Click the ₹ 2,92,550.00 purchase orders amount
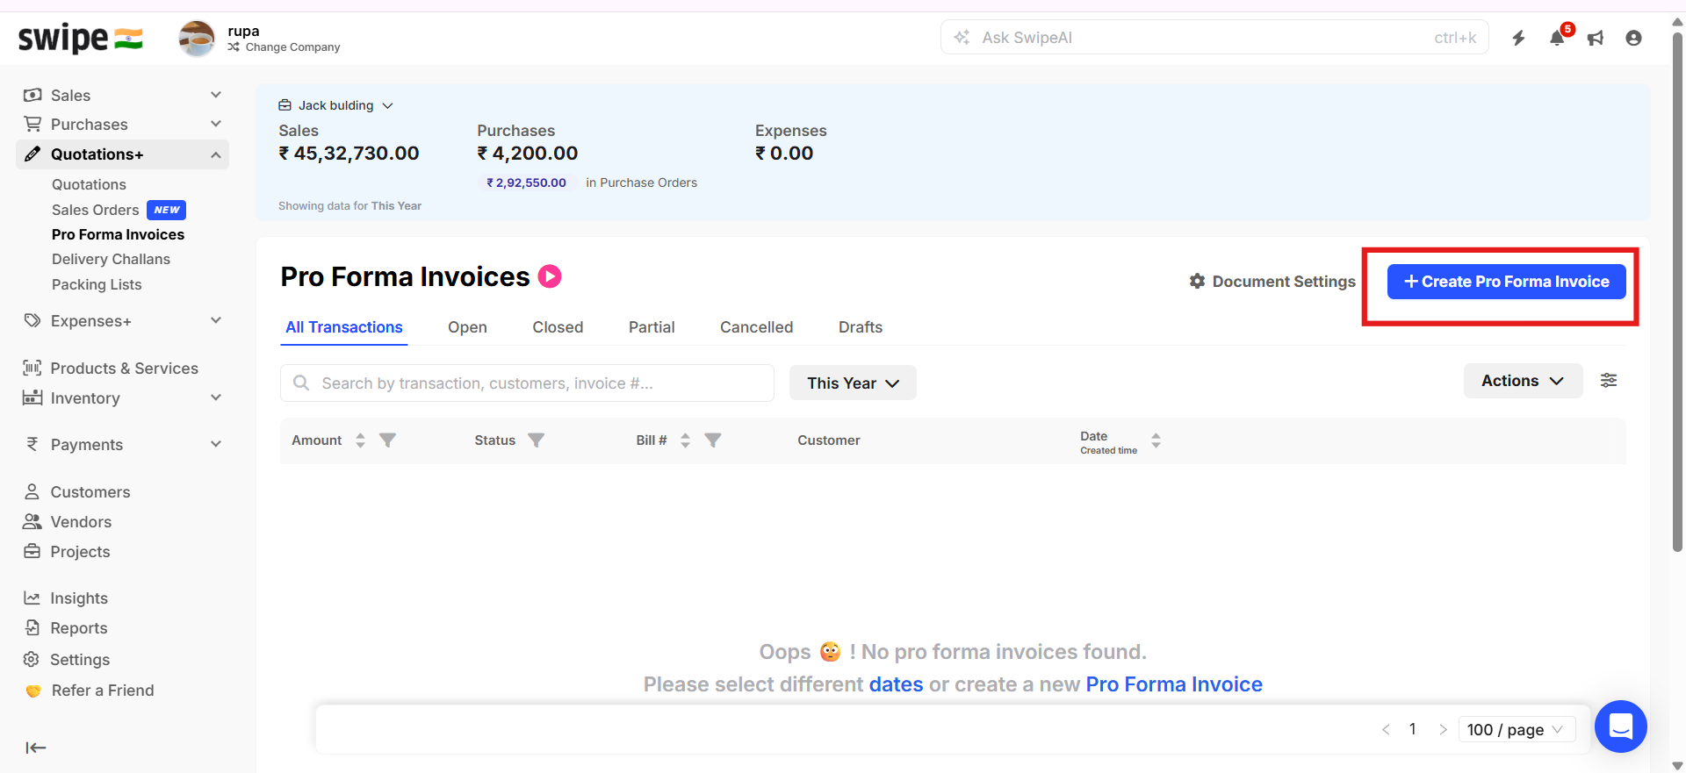Screen dimensions: 1686x773 [526, 183]
